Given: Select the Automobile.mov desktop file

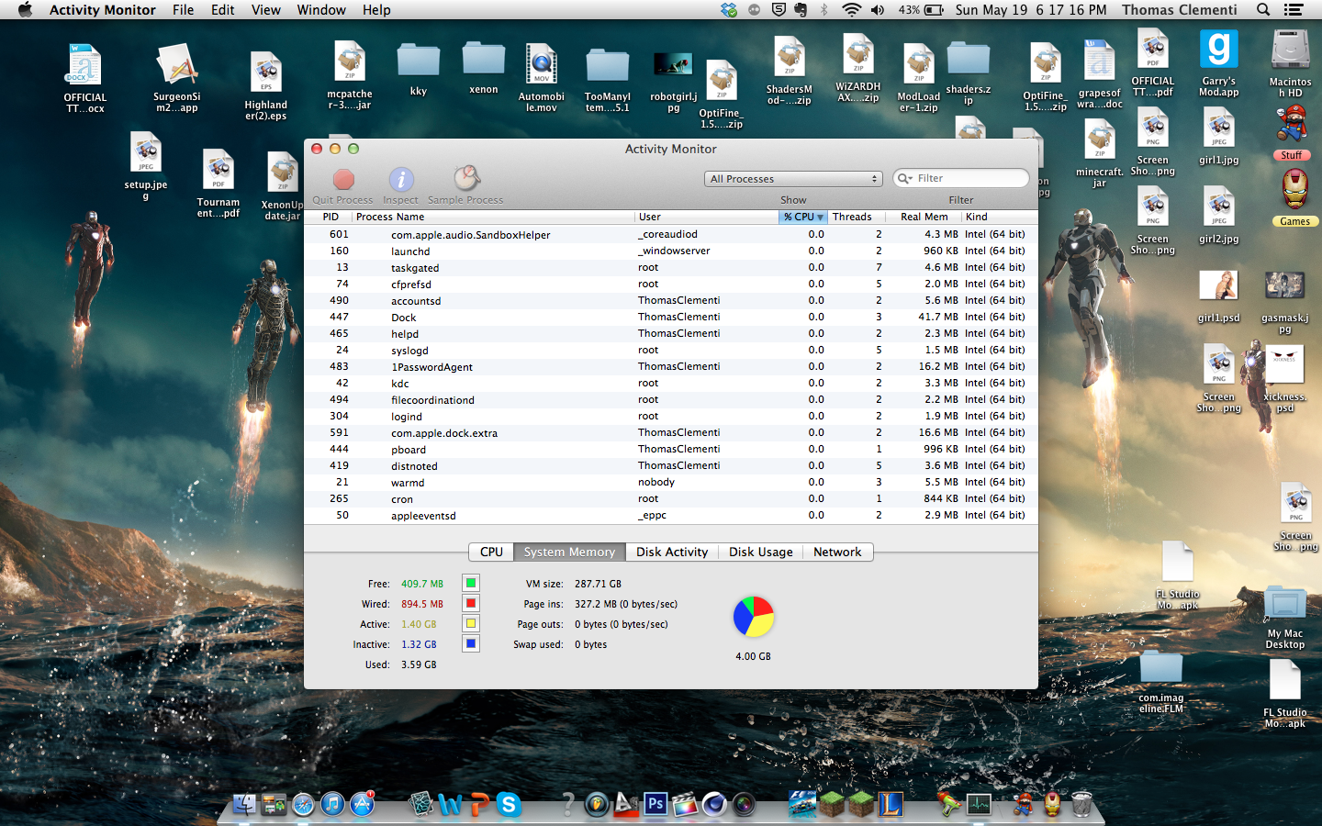Looking at the screenshot, I should (x=542, y=77).
